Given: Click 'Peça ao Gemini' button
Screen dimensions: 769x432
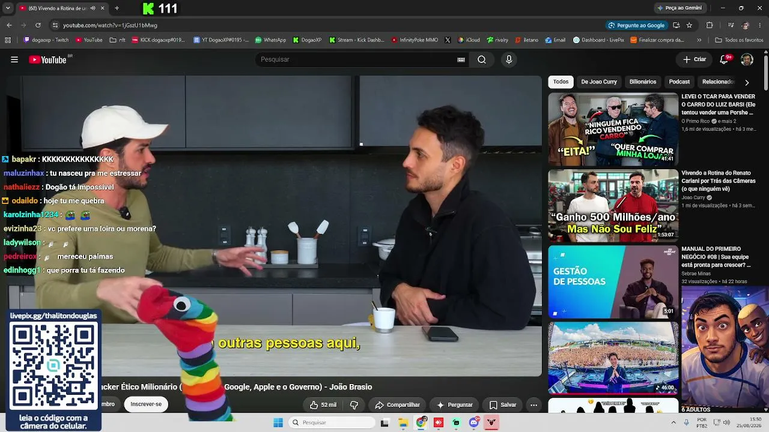Looking at the screenshot, I should tap(679, 8).
